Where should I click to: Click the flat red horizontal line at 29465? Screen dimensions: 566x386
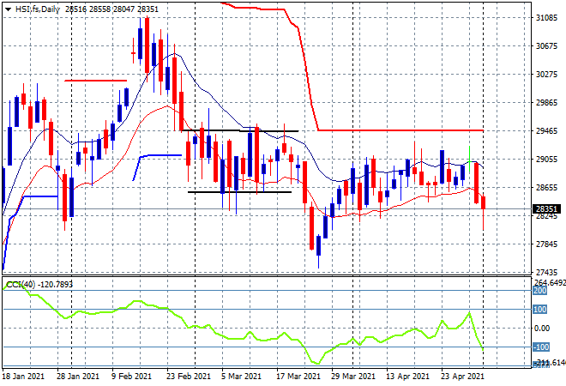click(x=400, y=130)
